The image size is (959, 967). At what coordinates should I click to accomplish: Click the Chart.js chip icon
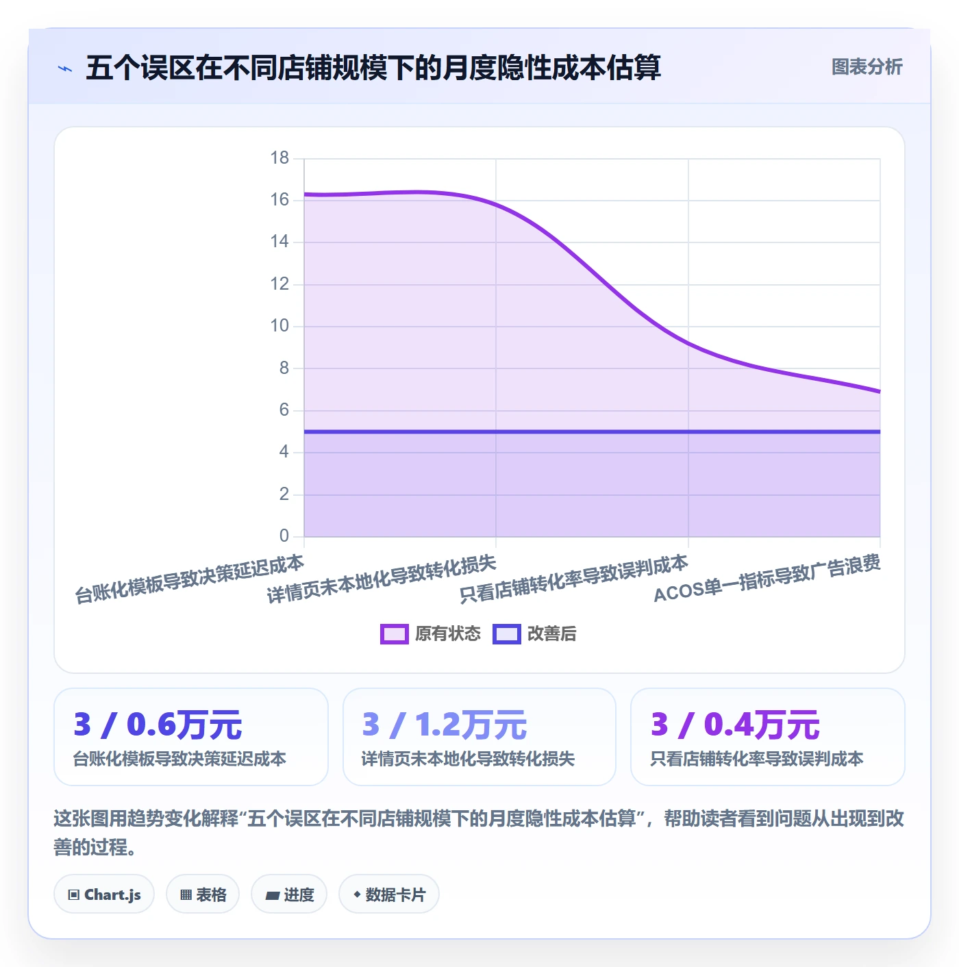[x=74, y=895]
